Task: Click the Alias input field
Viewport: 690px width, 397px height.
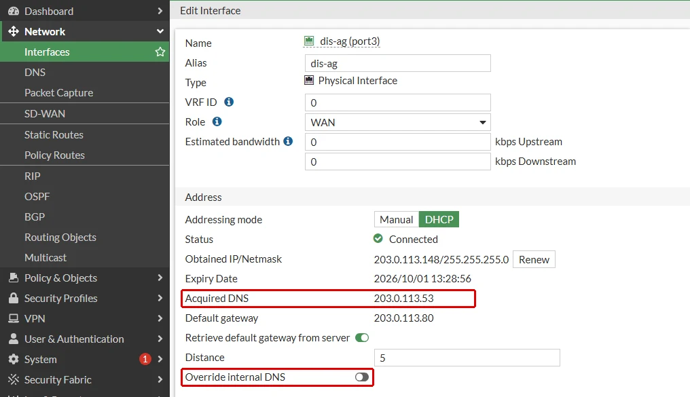Action: pos(398,63)
